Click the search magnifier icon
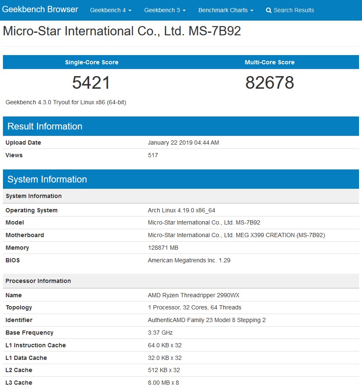Screen dimensions: 362x391 tap(269, 11)
